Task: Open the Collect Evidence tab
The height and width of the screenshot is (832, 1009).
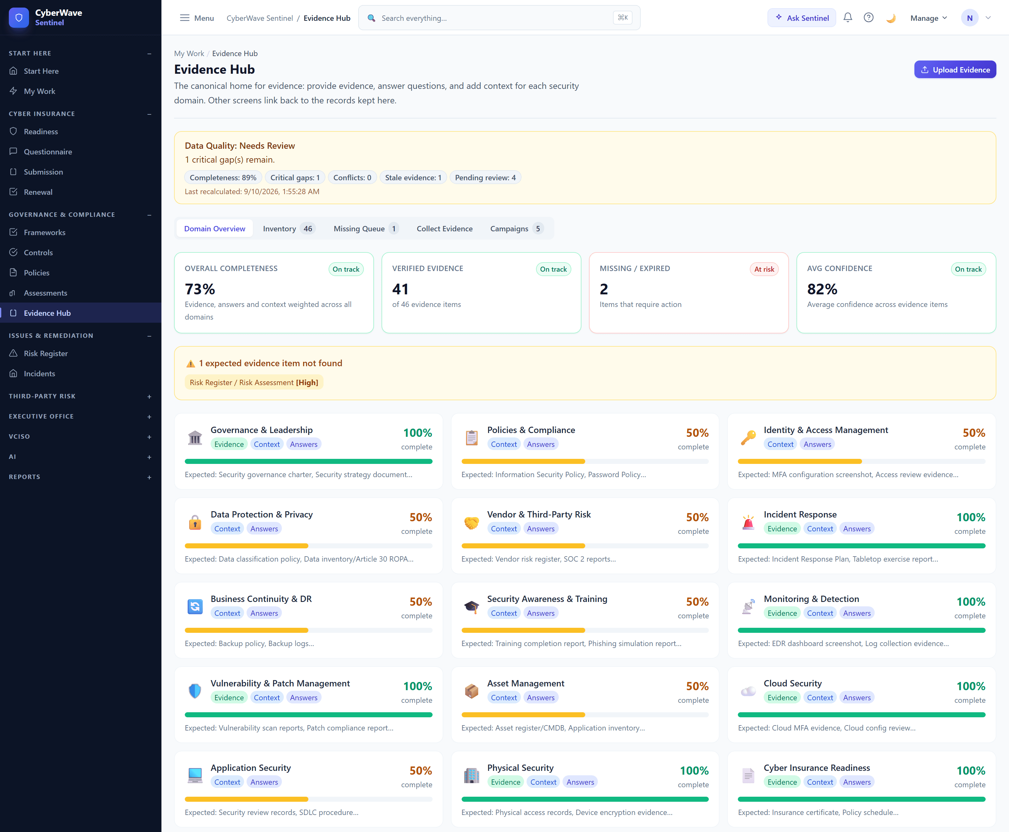Action: click(445, 228)
